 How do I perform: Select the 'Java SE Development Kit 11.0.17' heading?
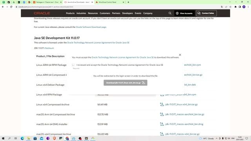pos(56,38)
